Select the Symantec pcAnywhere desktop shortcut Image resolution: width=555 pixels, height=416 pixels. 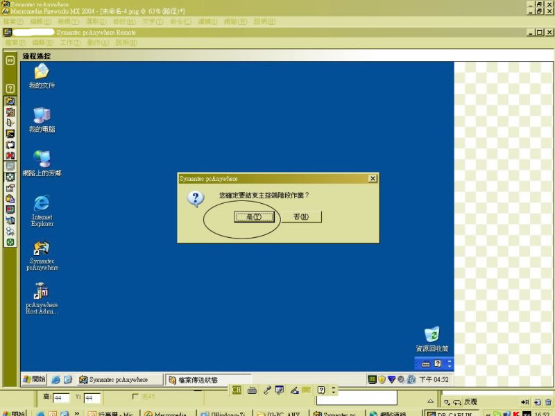[42, 248]
